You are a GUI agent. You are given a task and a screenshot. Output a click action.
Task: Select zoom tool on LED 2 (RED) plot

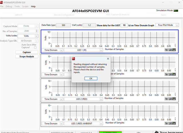pyautogui.click(x=170, y=99)
